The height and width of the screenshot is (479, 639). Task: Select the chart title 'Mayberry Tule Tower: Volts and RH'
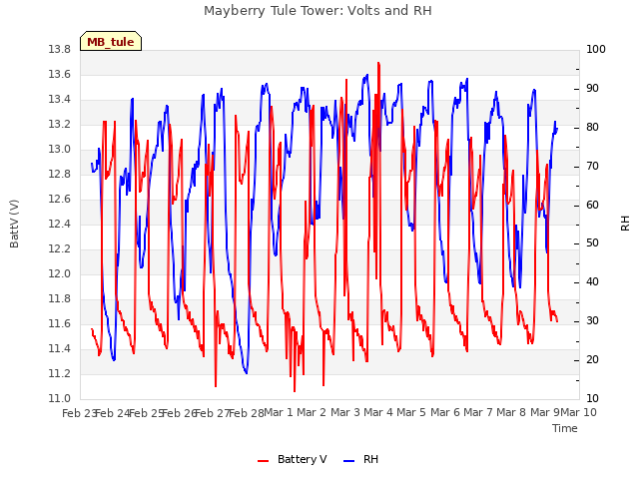click(x=318, y=11)
